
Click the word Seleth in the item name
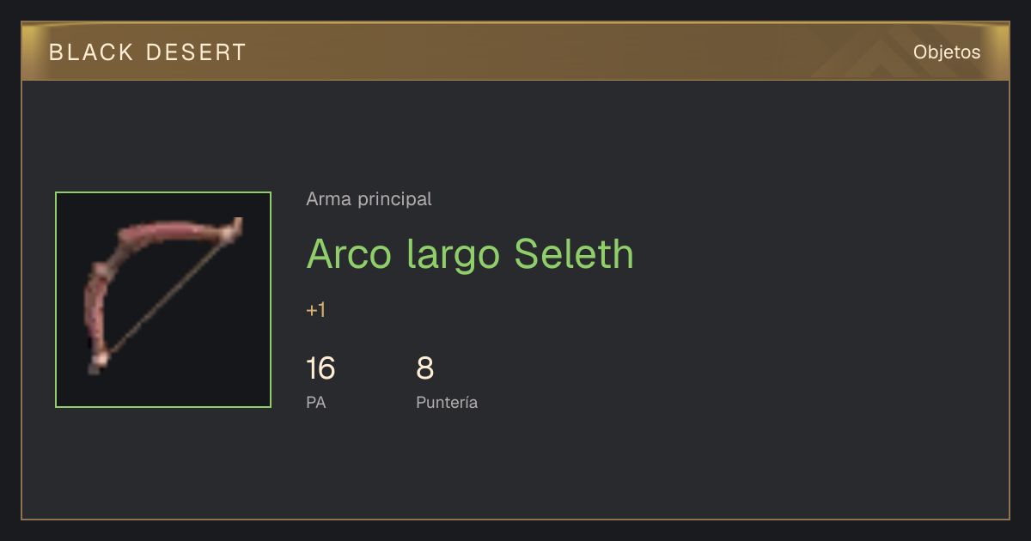pos(574,252)
